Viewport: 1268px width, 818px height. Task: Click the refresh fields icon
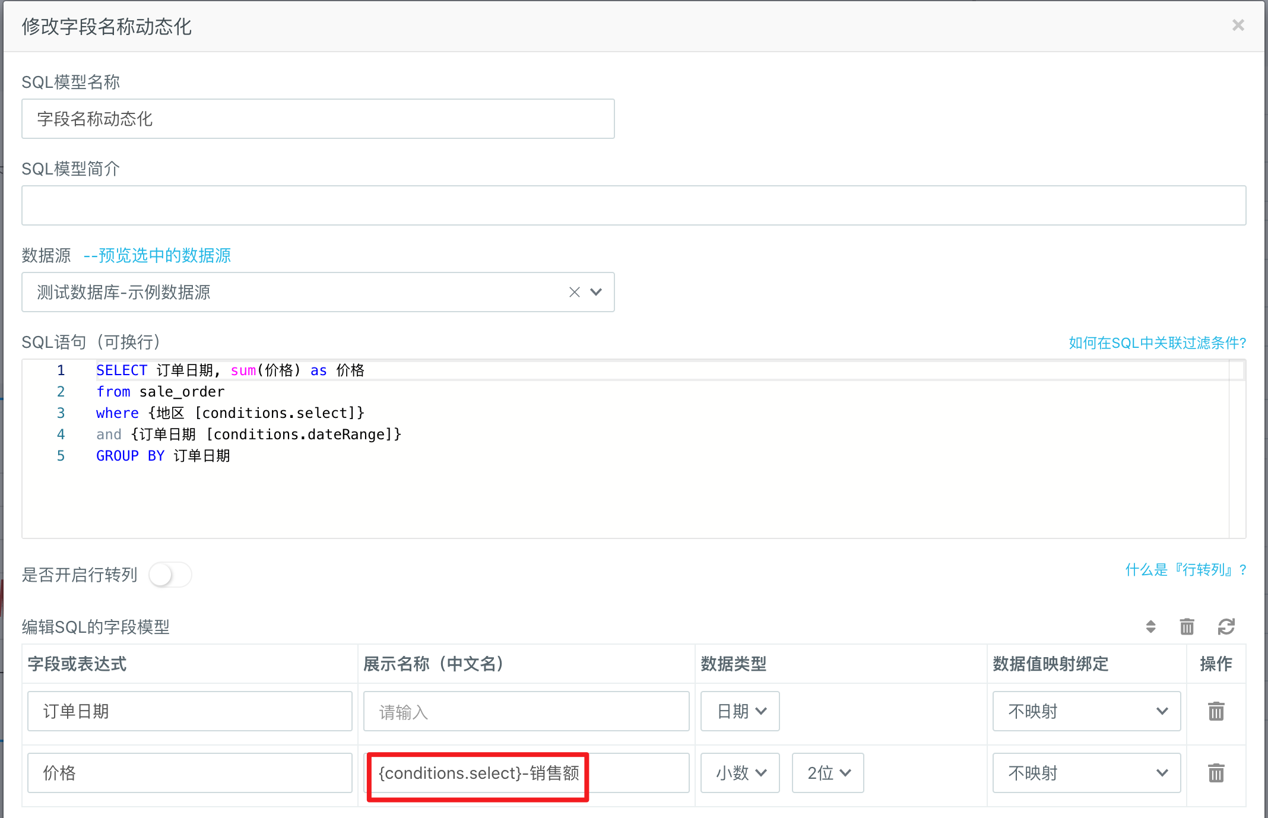1226,627
